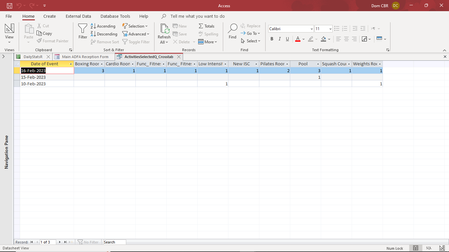
Task: Apply Ascending sort
Action: (103, 26)
